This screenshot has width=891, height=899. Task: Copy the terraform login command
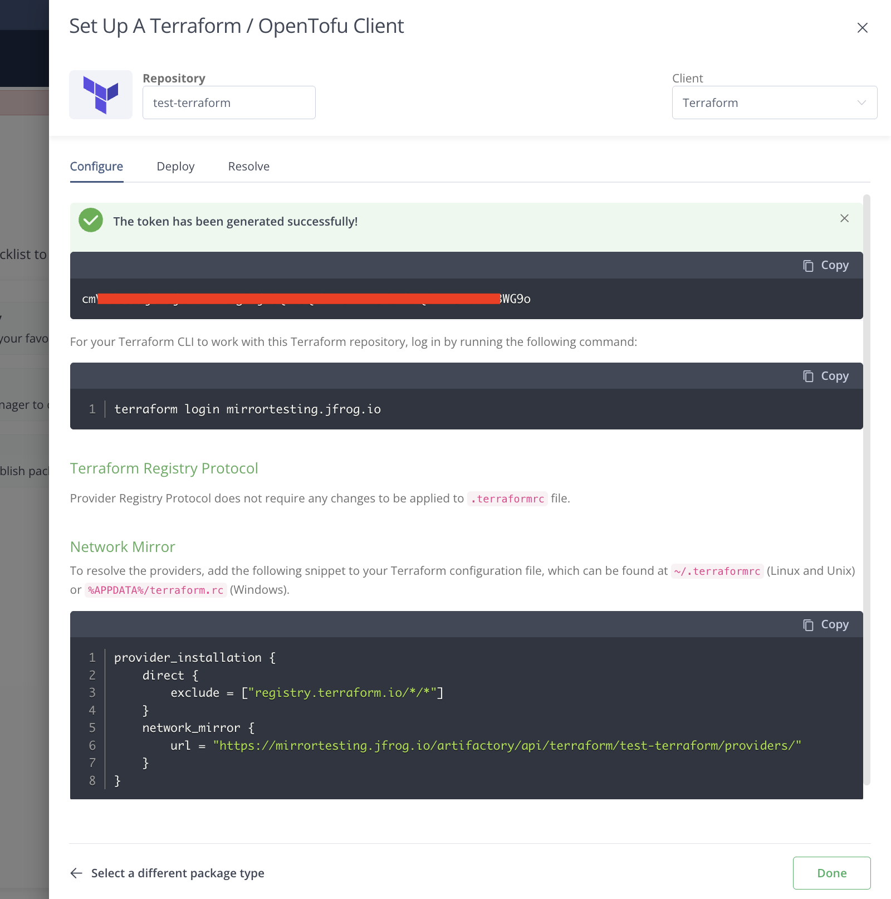pyautogui.click(x=826, y=377)
